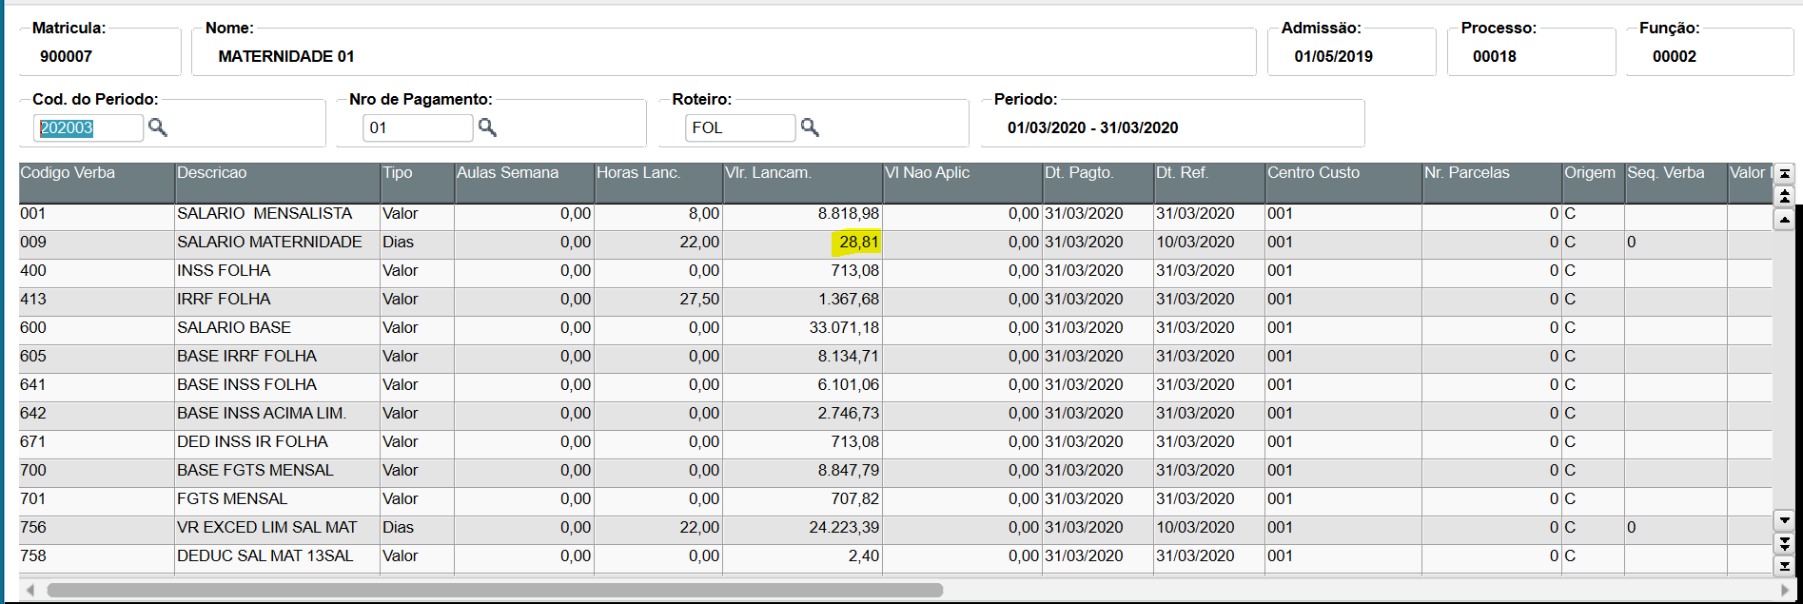Select the INSS FOLHA row

click(895, 271)
